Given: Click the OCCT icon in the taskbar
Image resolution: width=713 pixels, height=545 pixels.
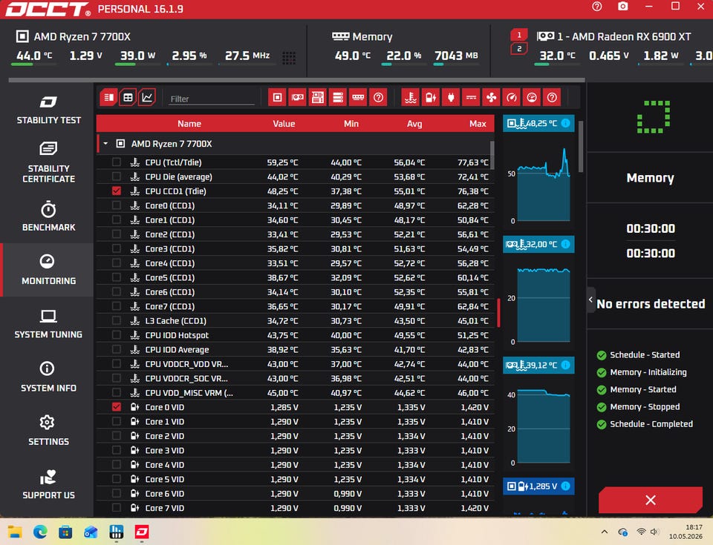Looking at the screenshot, I should pyautogui.click(x=142, y=532).
